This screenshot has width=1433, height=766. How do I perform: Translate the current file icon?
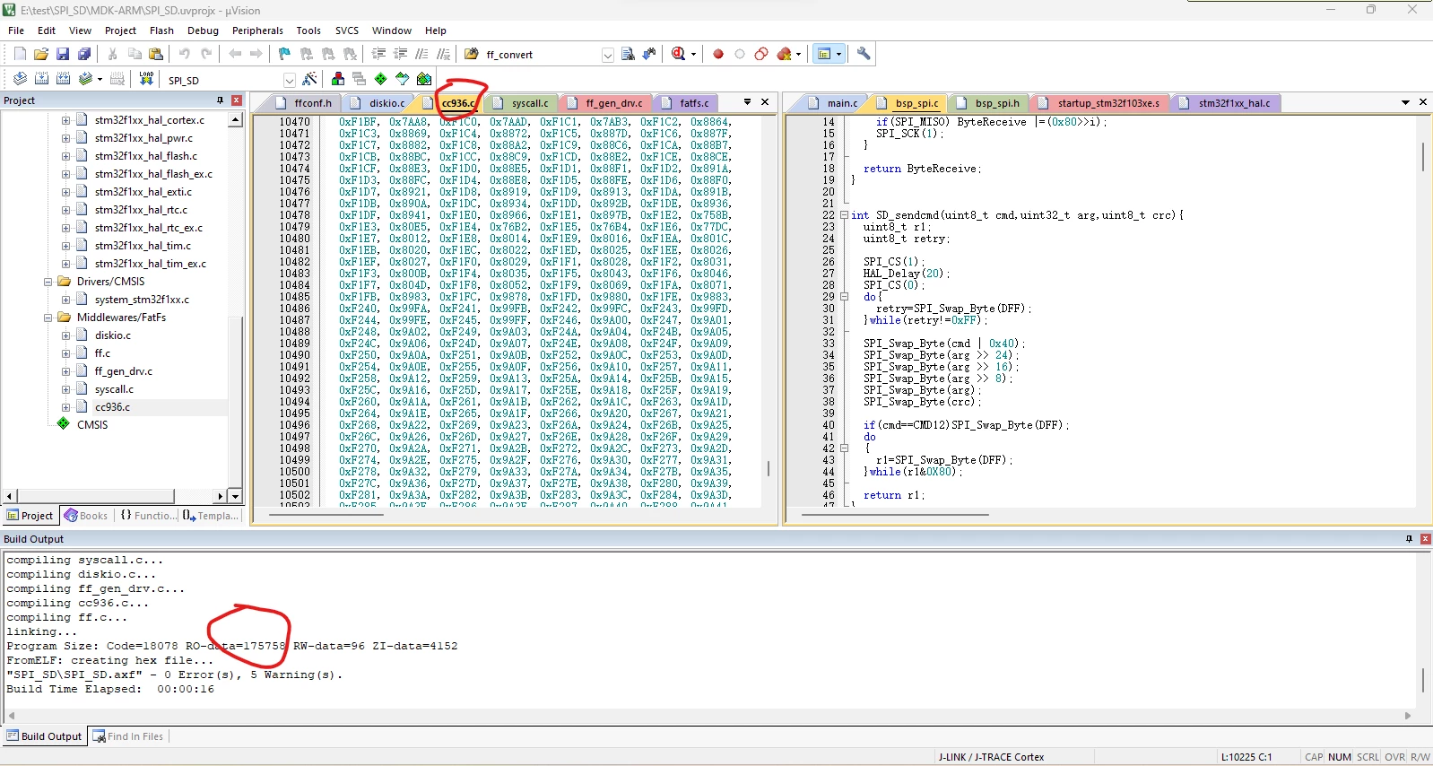[x=20, y=79]
